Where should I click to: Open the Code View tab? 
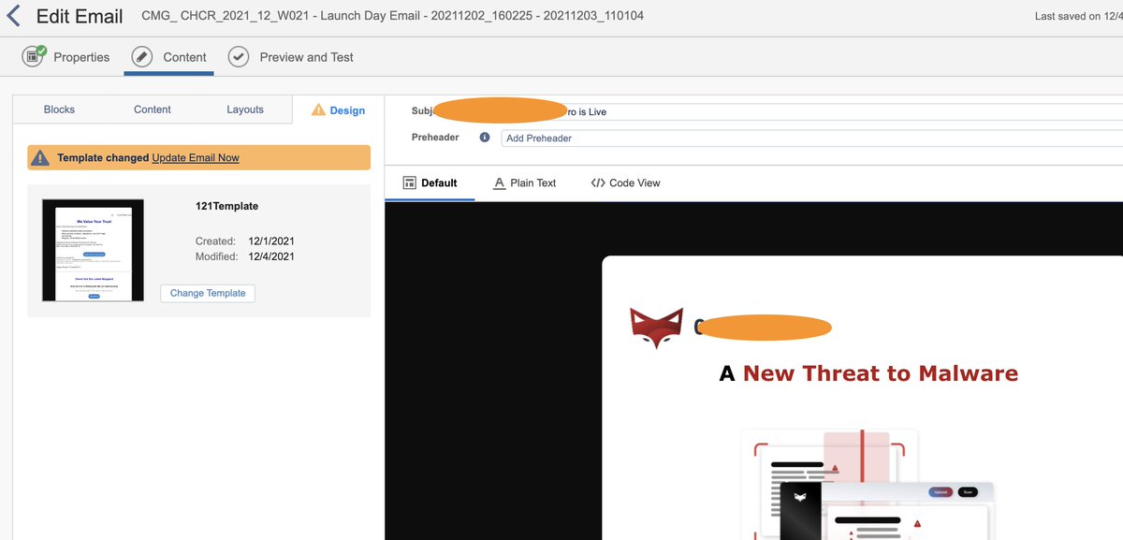tap(625, 182)
